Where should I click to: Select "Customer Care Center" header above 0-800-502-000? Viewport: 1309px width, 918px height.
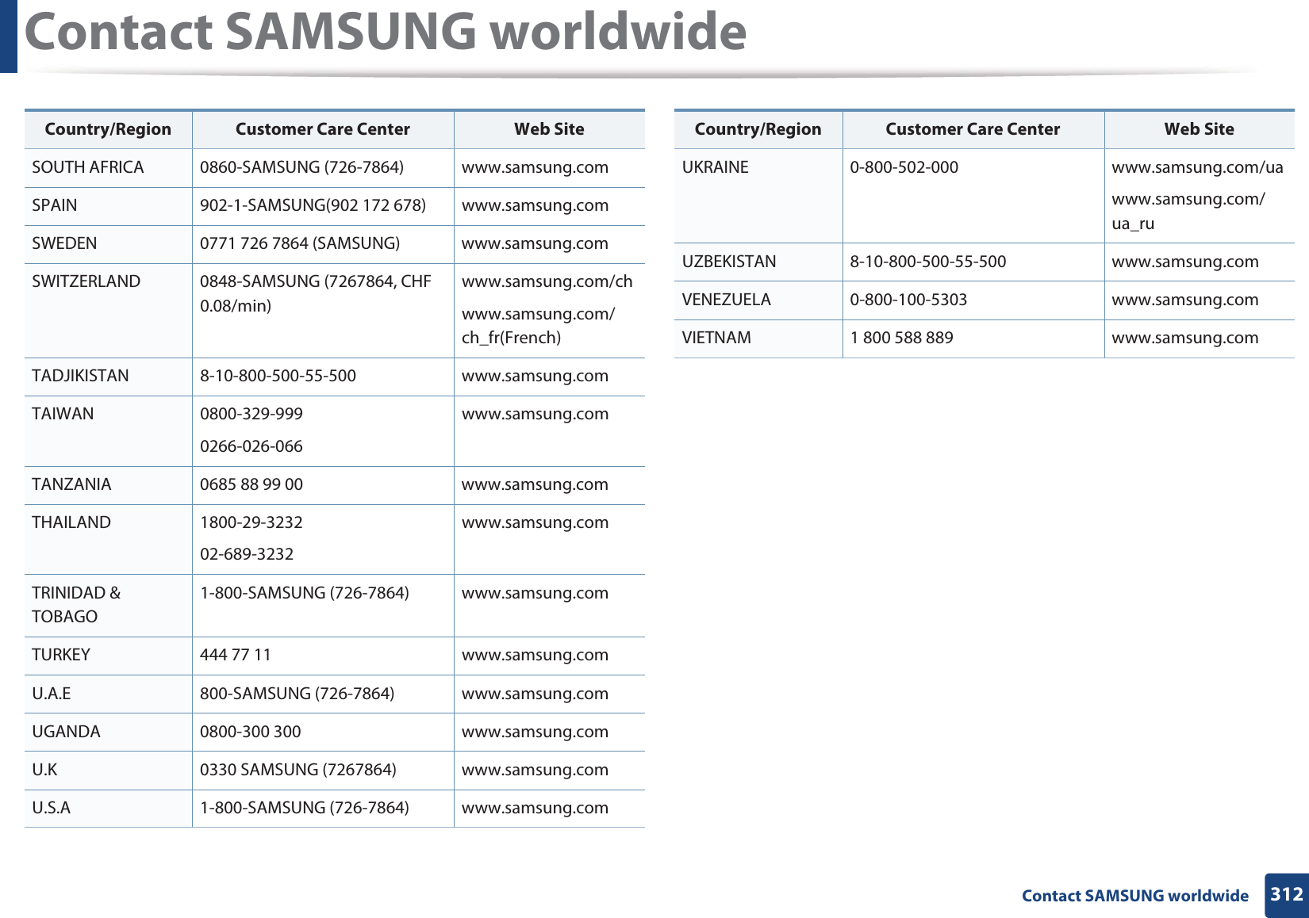(x=973, y=129)
